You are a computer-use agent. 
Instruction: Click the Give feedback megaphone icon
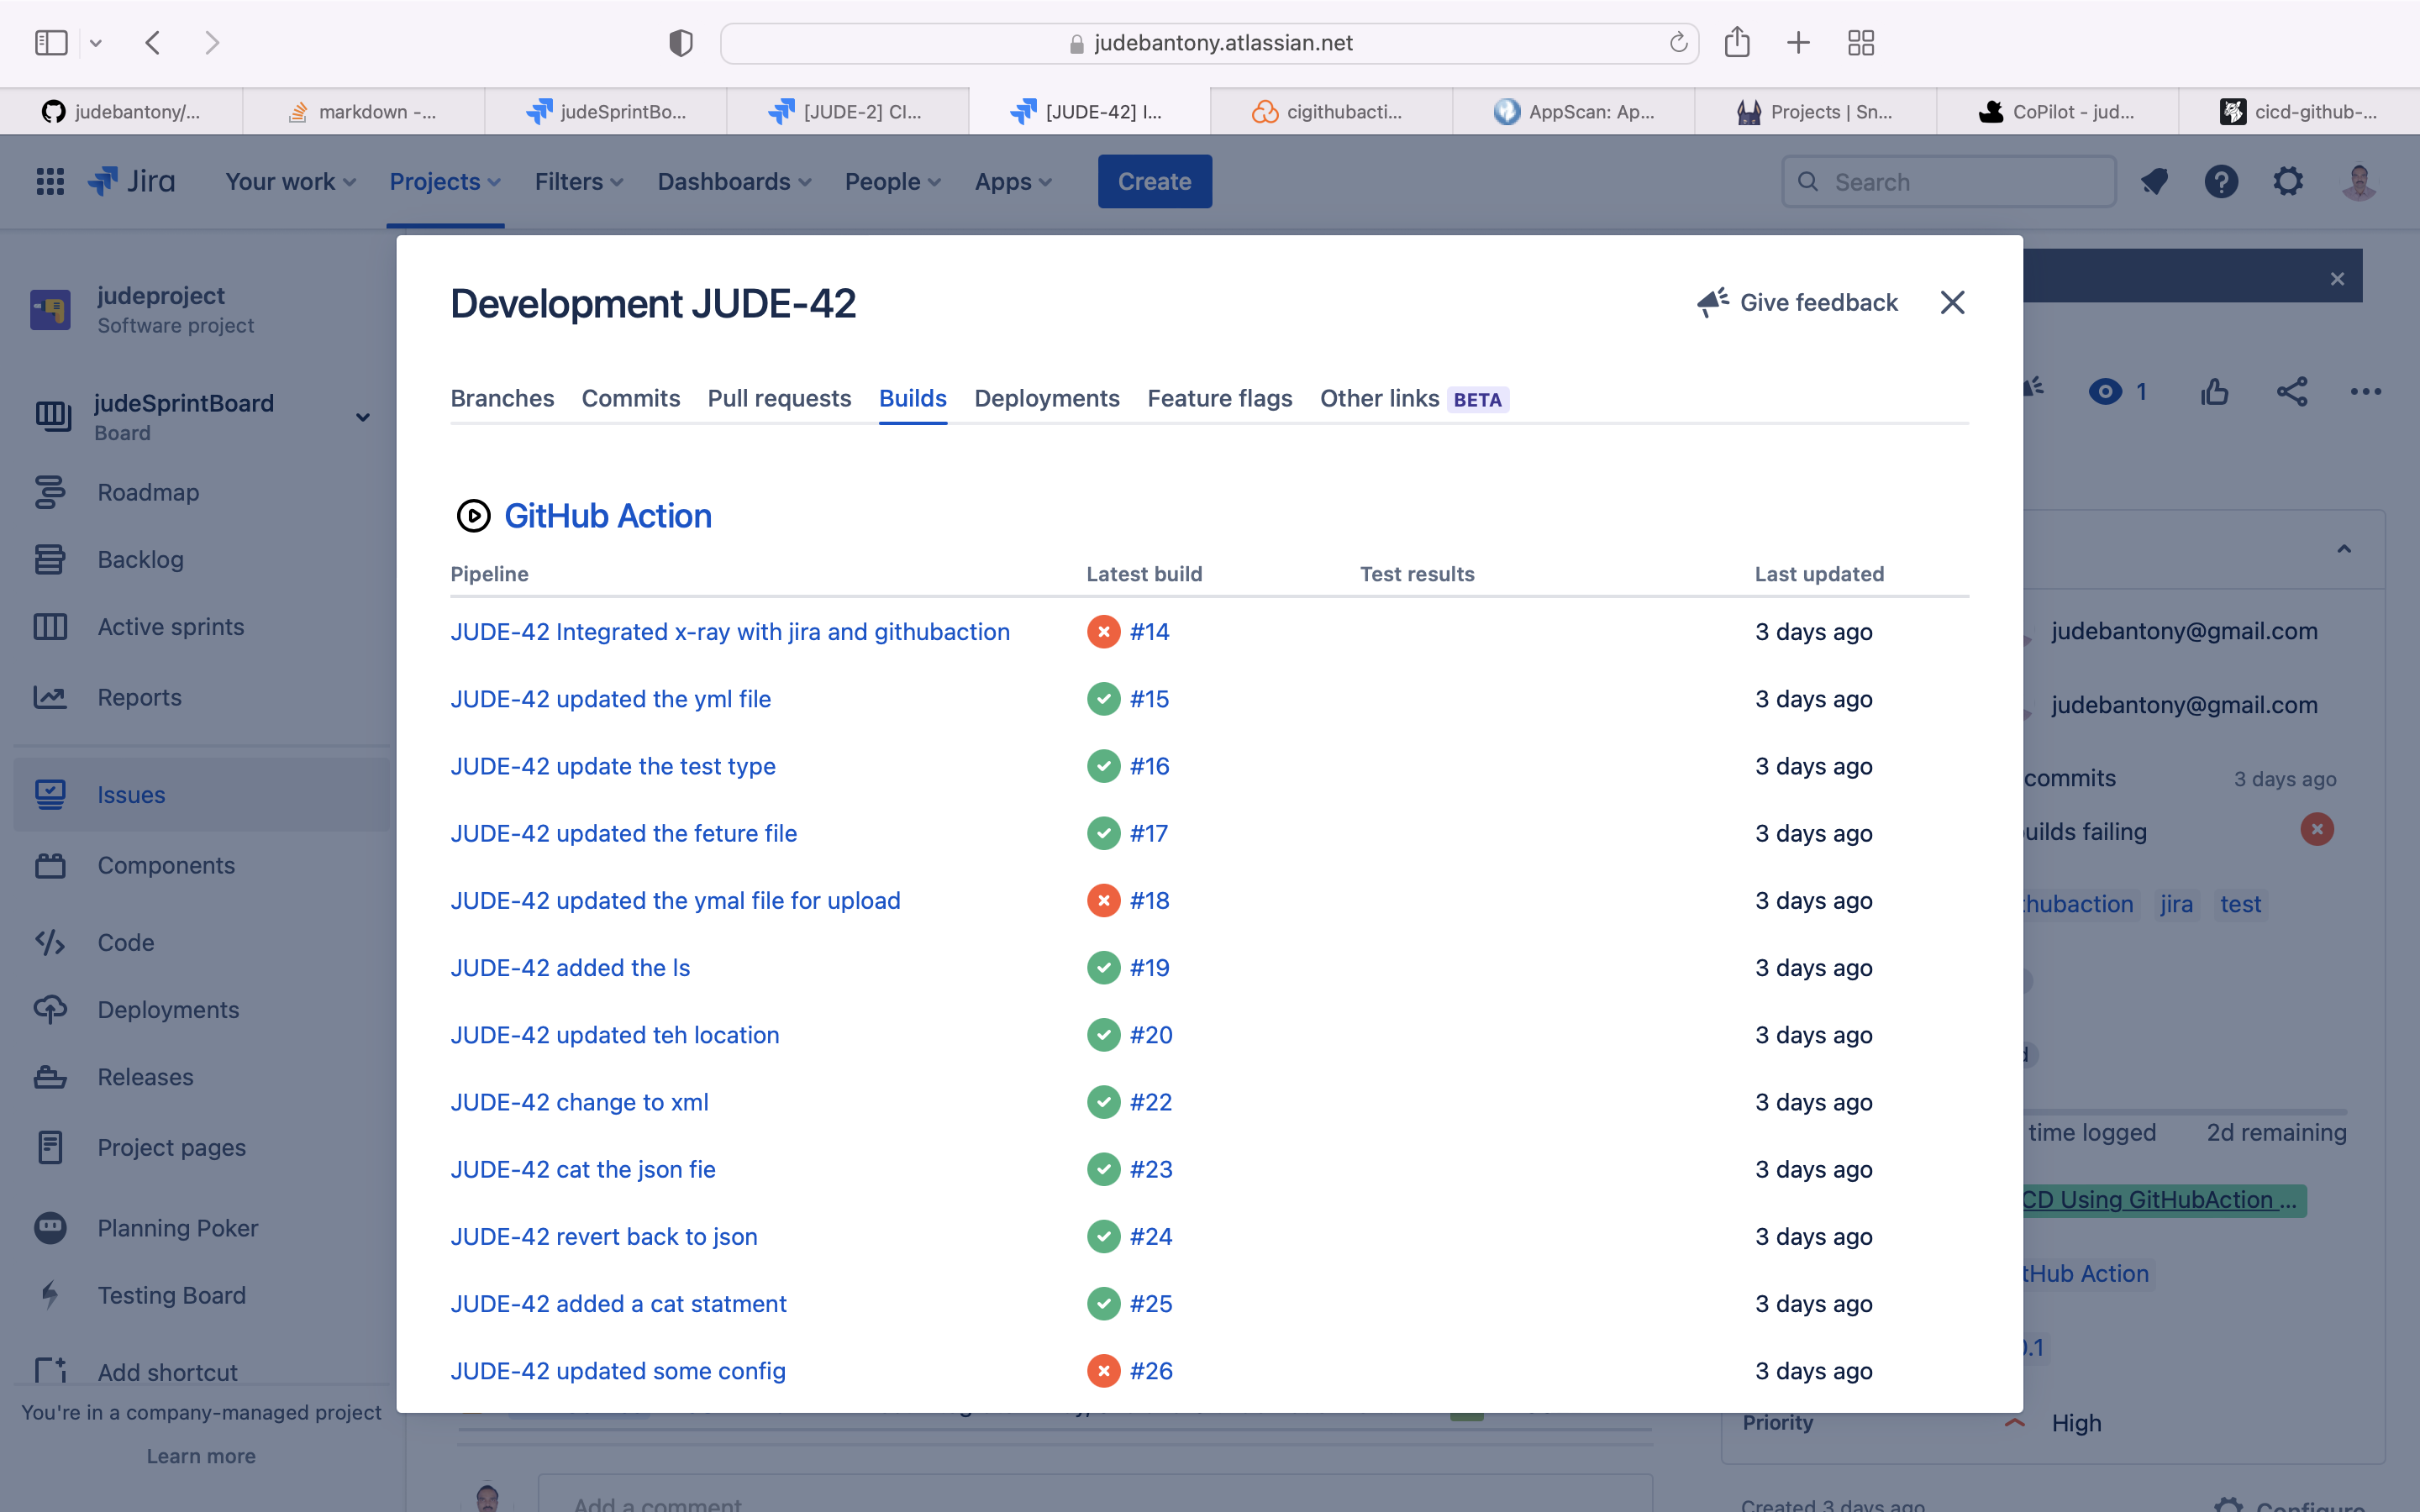(1713, 302)
